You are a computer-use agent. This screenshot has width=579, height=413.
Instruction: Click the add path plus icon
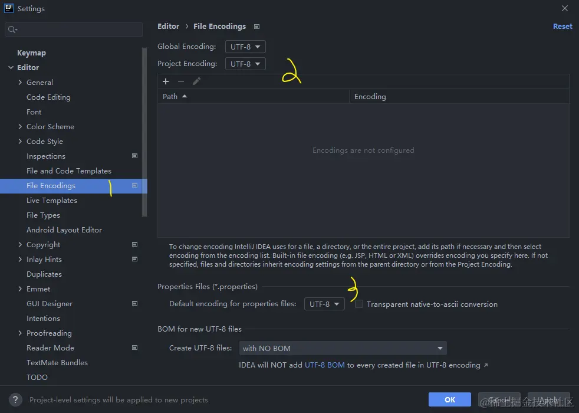(166, 81)
